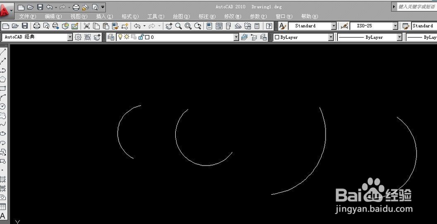
Task: Toggle layer 0 on/off light bulb
Action: pos(120,37)
